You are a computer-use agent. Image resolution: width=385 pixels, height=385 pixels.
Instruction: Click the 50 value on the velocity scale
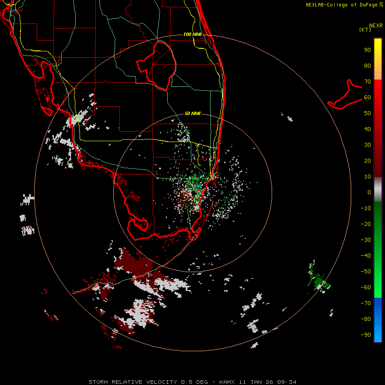click(367, 113)
